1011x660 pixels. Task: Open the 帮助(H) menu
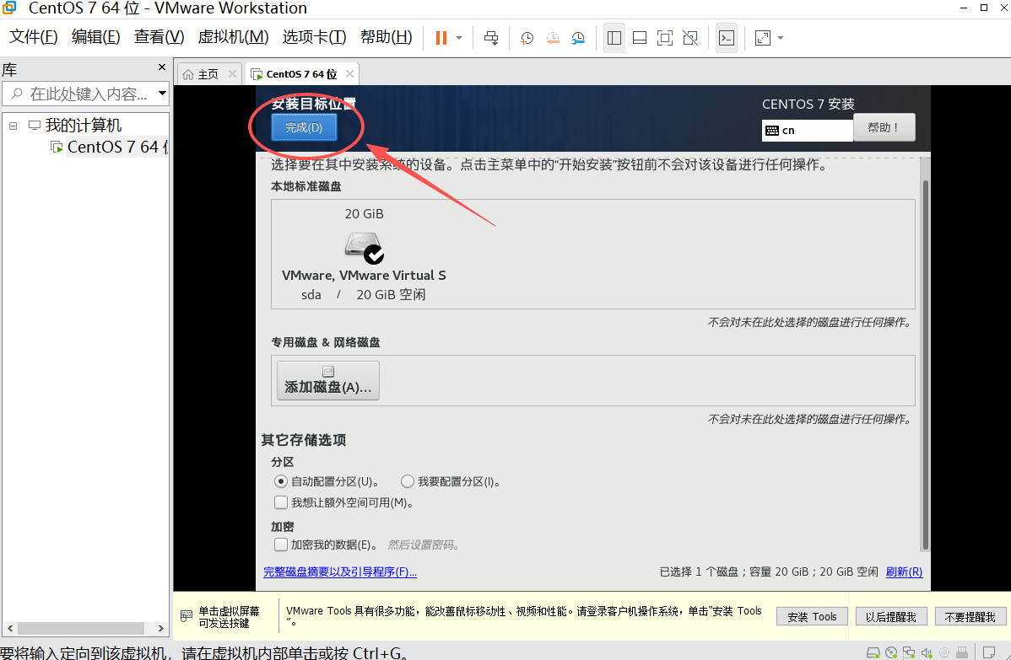pyautogui.click(x=387, y=37)
